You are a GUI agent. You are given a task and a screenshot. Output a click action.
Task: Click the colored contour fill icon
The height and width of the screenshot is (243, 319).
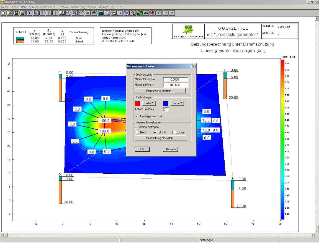tap(140, 13)
